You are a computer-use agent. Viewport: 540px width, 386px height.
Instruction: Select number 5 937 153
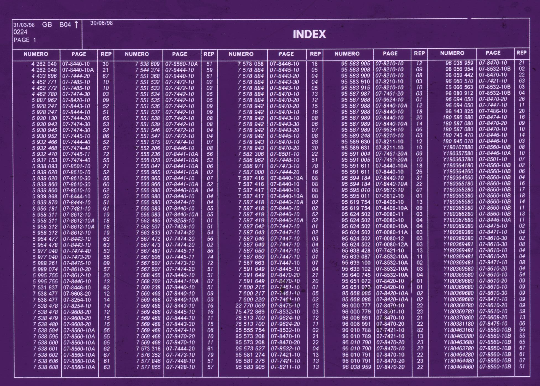pyautogui.click(x=45, y=160)
